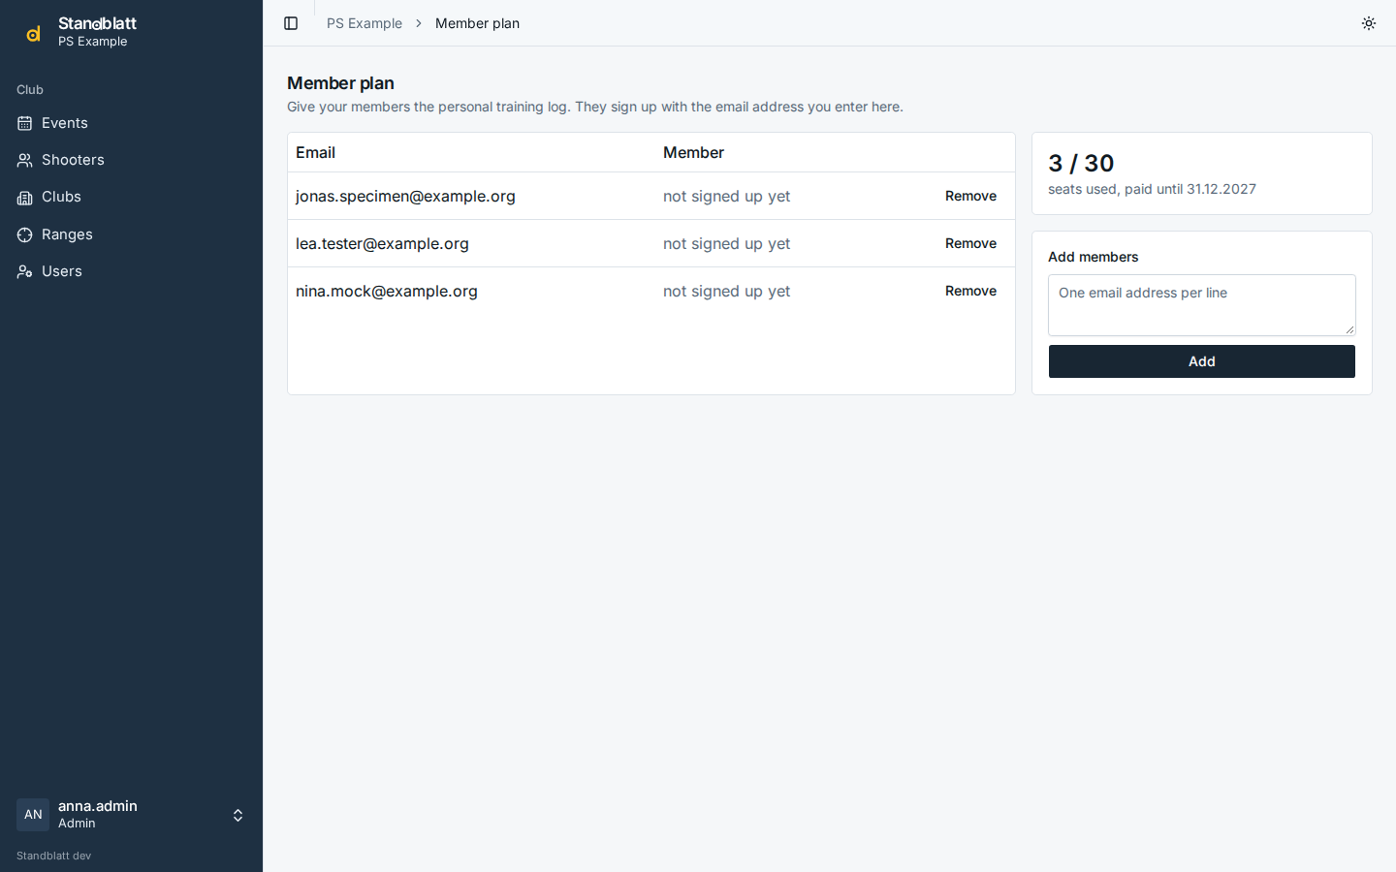This screenshot has width=1396, height=872.
Task: Toggle the sidebar panel icon
Action: pos(291,23)
